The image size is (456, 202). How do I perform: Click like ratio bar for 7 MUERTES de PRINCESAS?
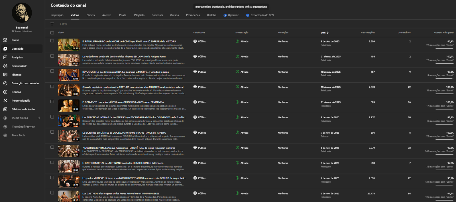444,155
